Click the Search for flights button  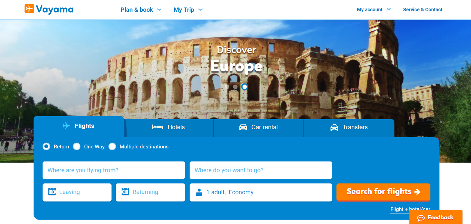tap(383, 192)
